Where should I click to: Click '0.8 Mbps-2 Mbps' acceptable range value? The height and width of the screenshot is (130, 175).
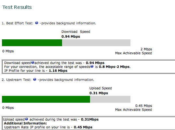click(114, 67)
